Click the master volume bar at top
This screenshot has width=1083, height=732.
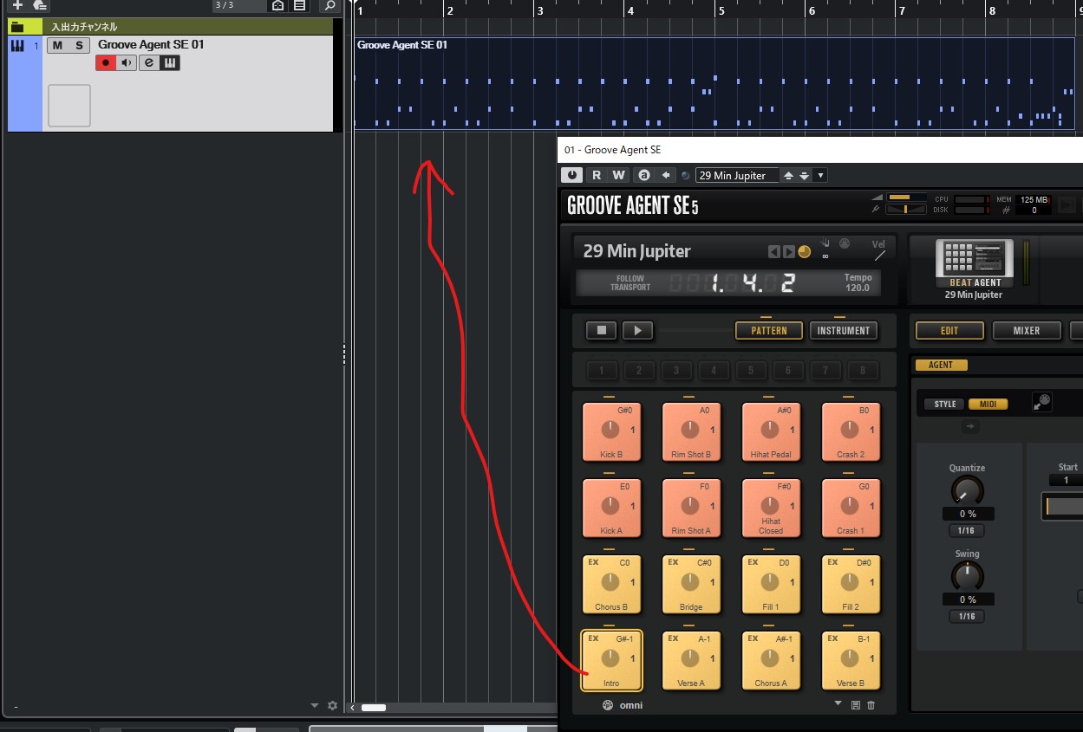tap(906, 198)
